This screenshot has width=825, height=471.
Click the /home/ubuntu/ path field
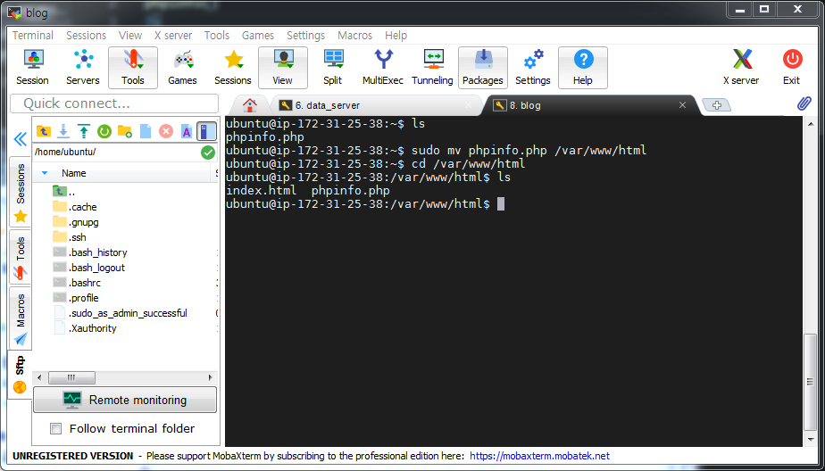tap(116, 153)
